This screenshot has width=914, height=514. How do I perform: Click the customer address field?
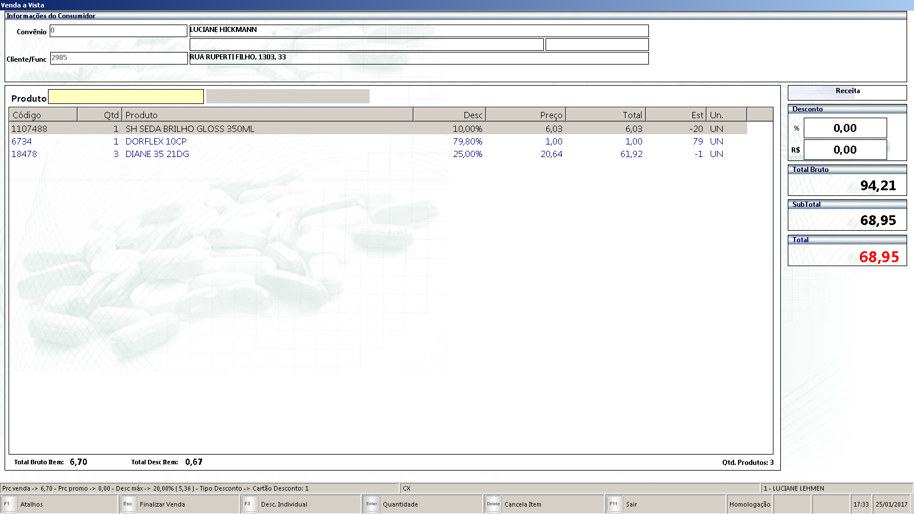coord(419,58)
